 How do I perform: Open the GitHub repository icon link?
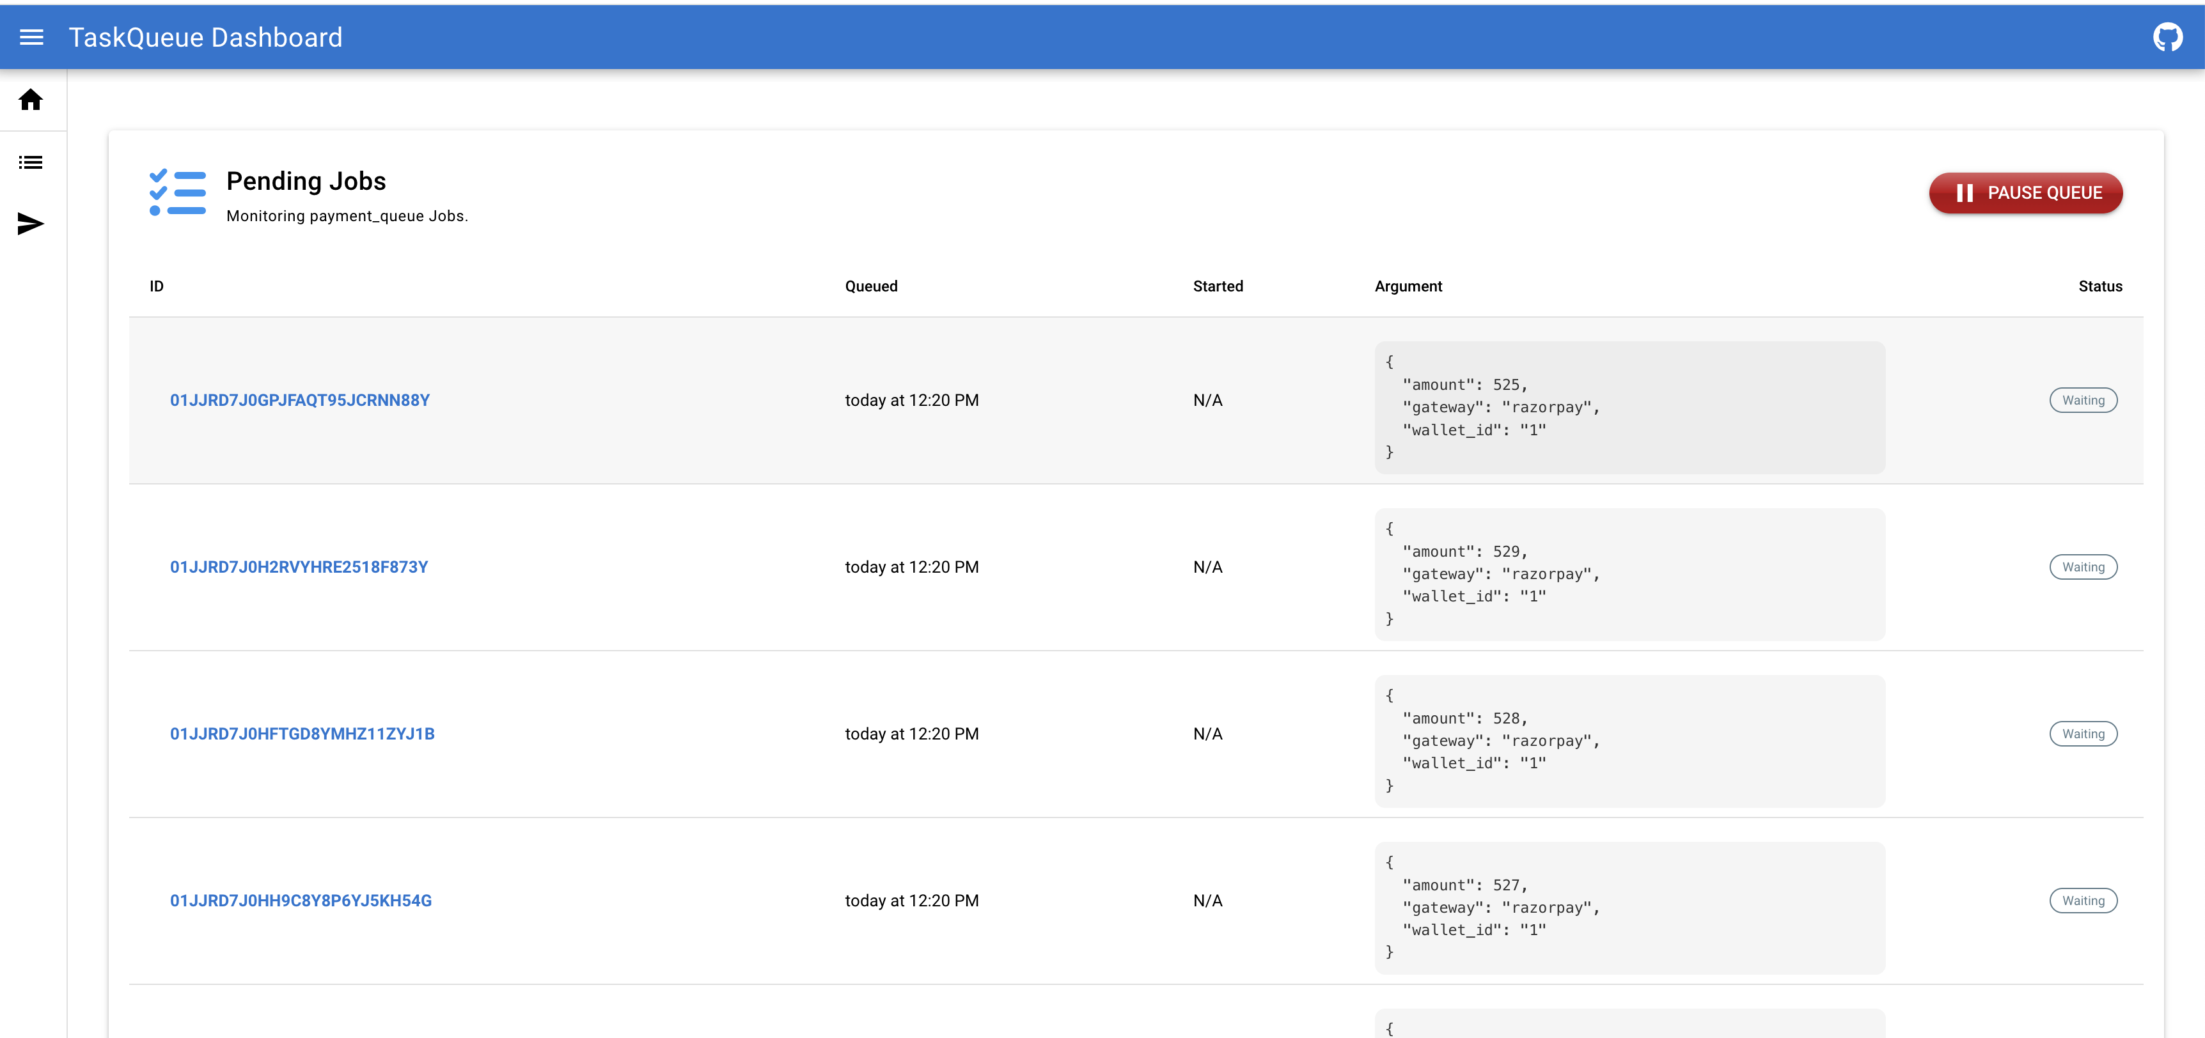click(2167, 37)
